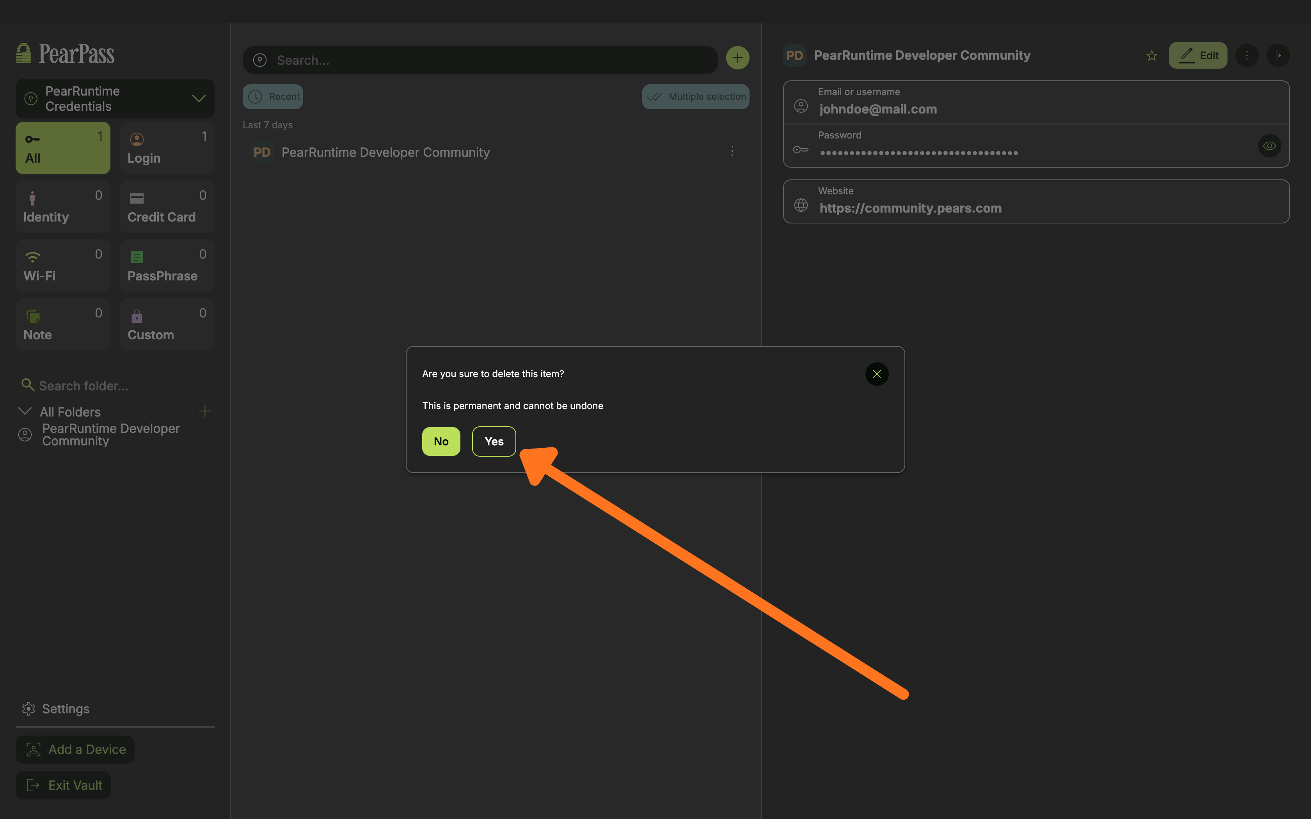Select the Login category tile
1311x819 pixels.
pos(167,148)
